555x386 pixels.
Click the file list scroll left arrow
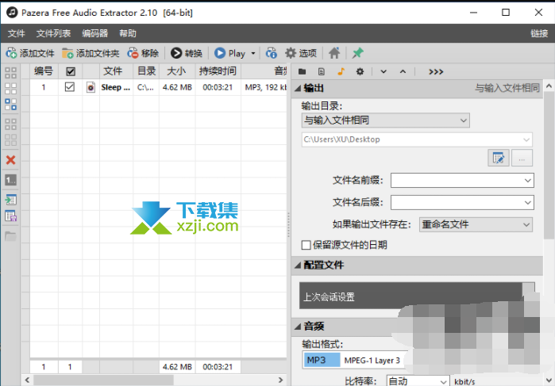tap(27, 380)
